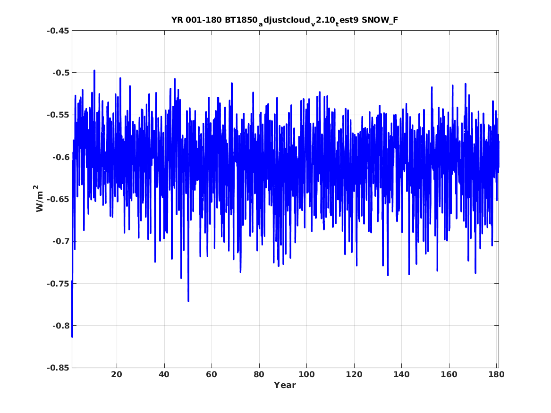Click the x-axis tick label 80
551x413 pixels.
[x=259, y=374]
